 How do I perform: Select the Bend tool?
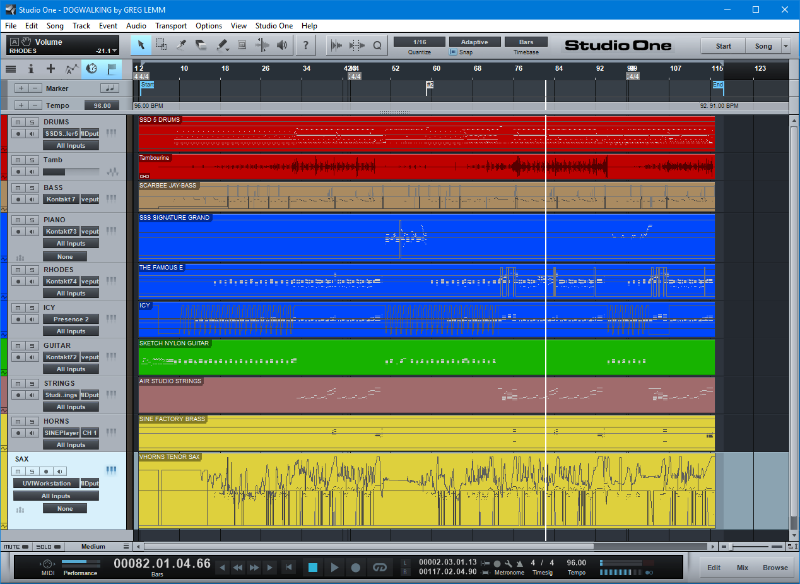262,45
